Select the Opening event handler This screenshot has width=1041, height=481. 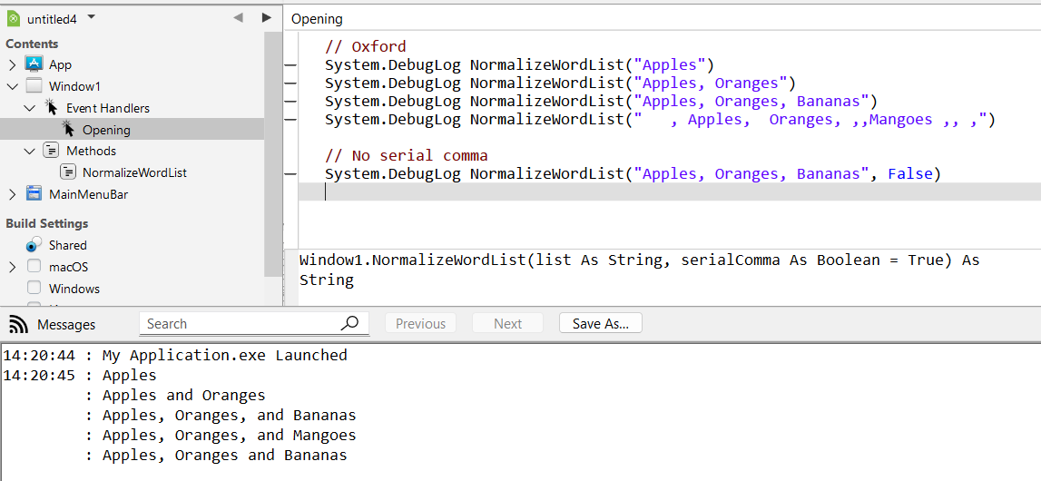(x=106, y=130)
